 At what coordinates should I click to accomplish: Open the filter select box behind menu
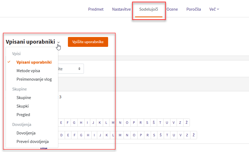coord(71,69)
